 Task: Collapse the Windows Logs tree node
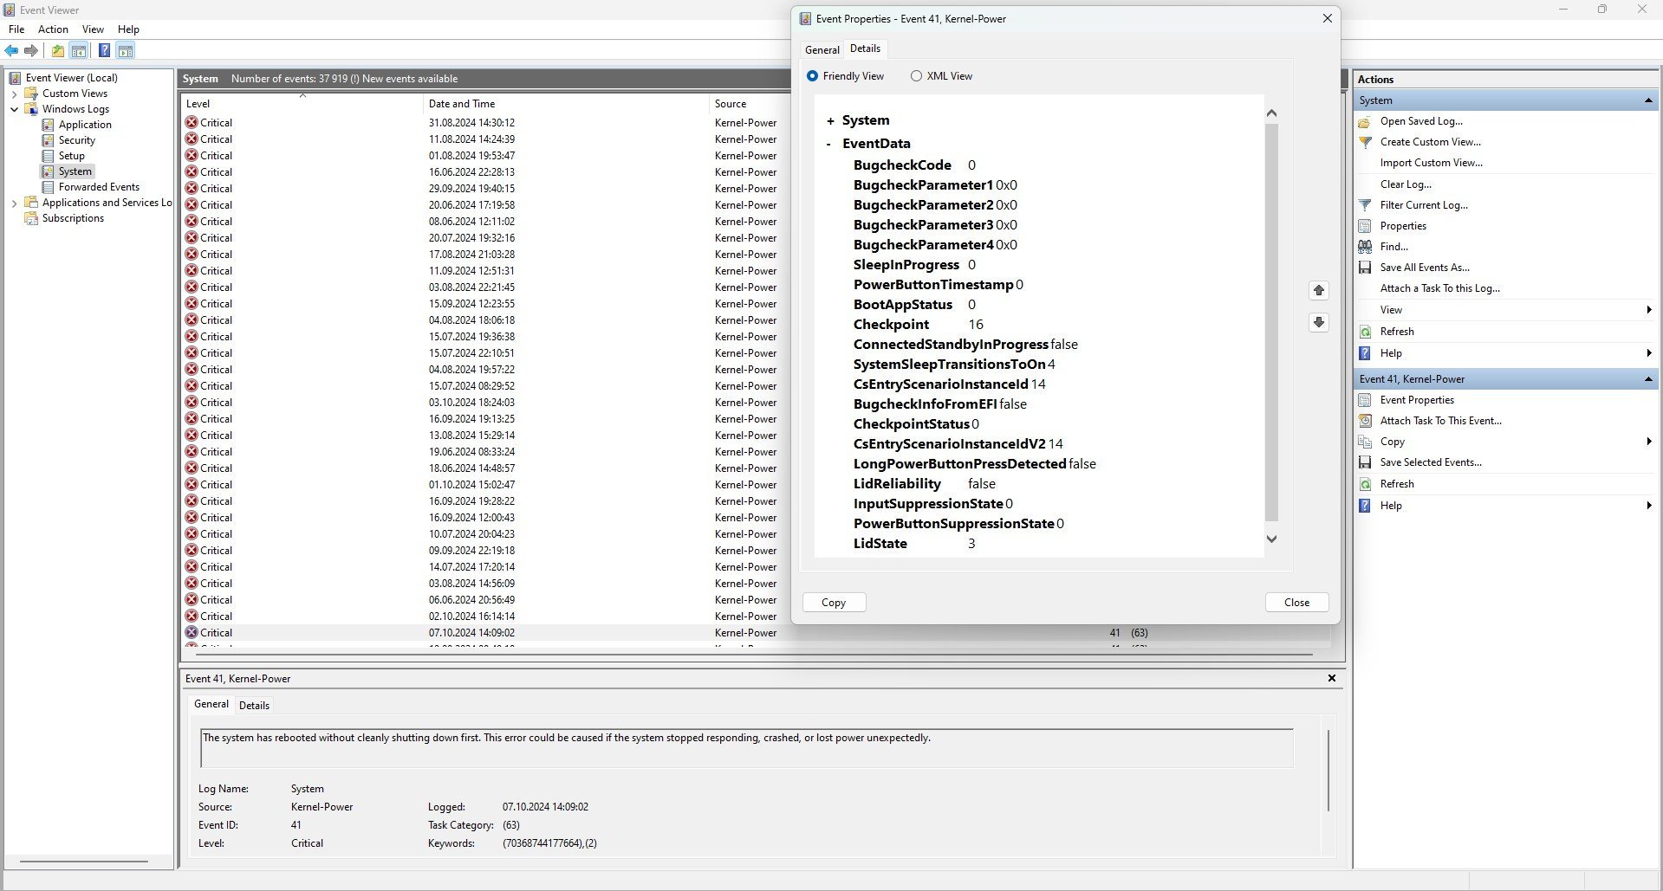tap(14, 109)
